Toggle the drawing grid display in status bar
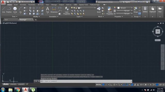The height and width of the screenshot is (92, 165). pos(103,85)
